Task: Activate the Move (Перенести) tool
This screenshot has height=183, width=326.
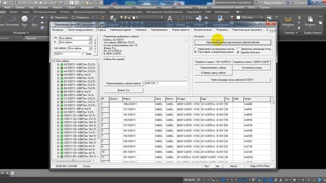Action: point(59,18)
